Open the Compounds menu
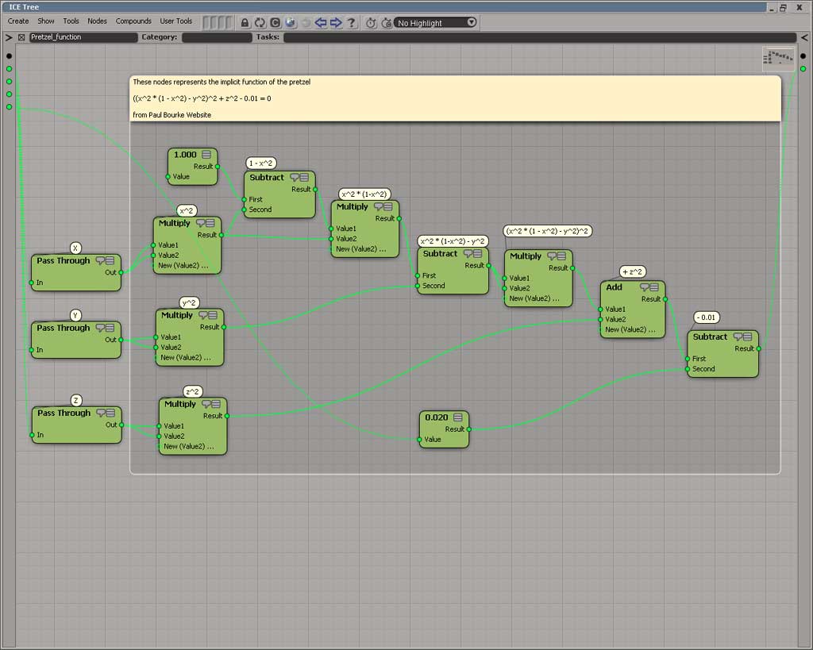 (133, 21)
